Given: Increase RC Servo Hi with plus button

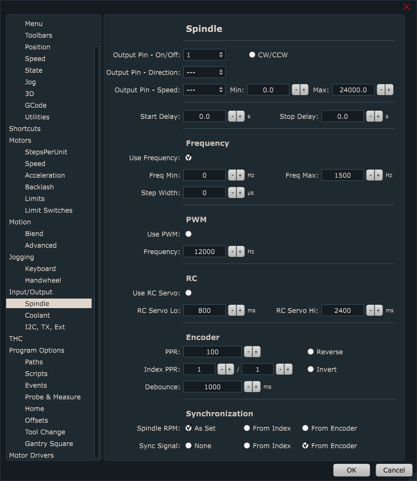Looking at the screenshot, I should 378,310.
